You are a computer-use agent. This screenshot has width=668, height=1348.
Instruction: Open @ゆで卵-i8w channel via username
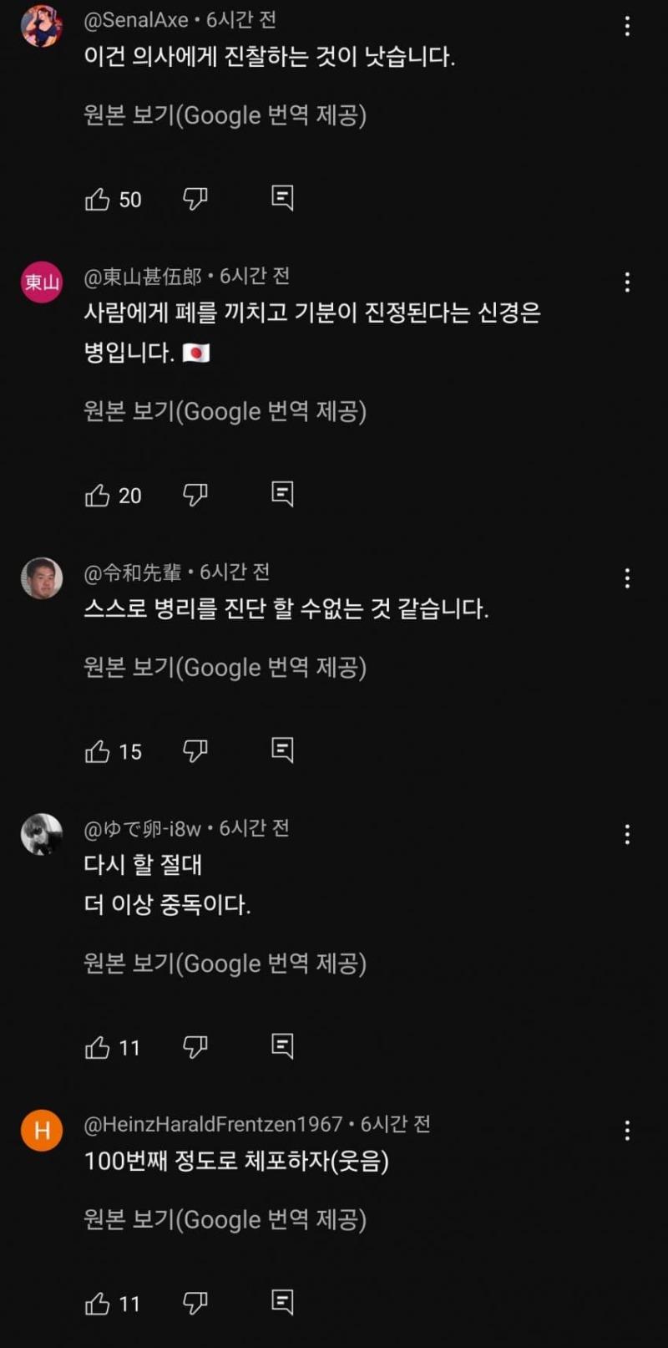tap(143, 828)
